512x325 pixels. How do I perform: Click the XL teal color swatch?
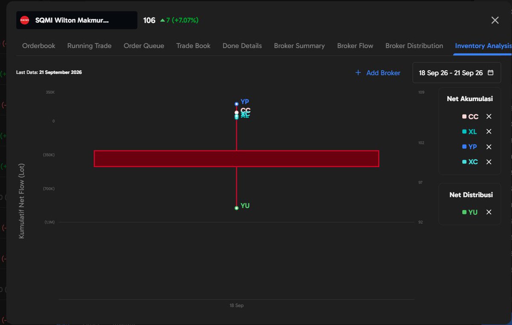(x=464, y=131)
